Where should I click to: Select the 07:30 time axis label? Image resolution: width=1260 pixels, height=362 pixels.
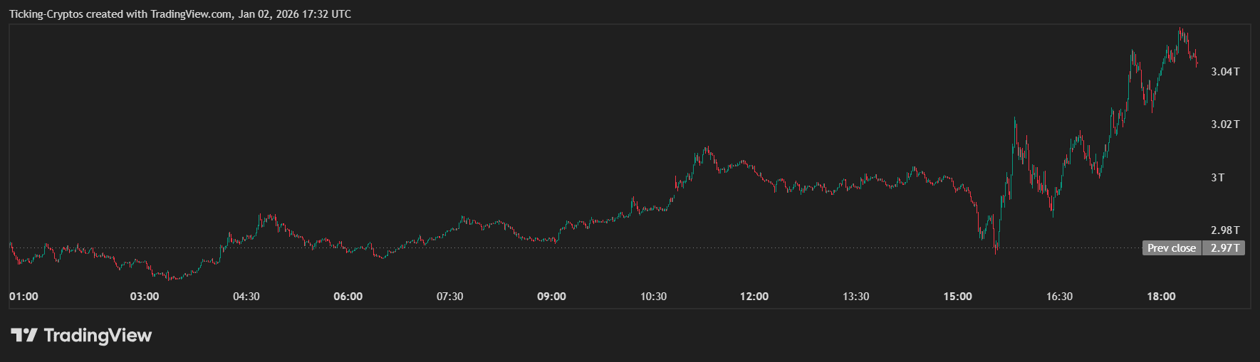(450, 297)
